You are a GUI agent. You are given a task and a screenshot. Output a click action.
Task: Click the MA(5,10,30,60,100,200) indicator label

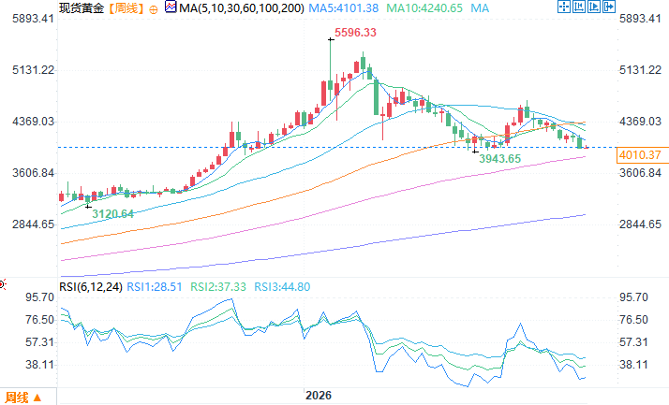242,8
